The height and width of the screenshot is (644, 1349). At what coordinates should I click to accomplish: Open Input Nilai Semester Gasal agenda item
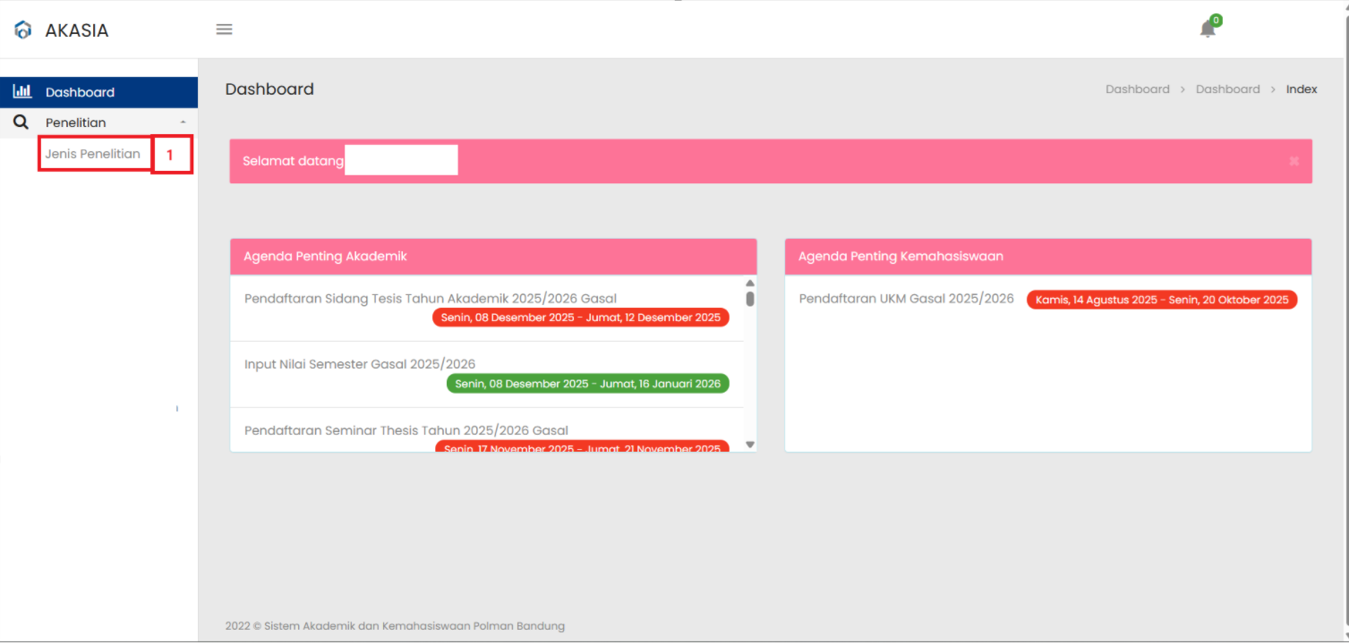pyautogui.click(x=360, y=364)
